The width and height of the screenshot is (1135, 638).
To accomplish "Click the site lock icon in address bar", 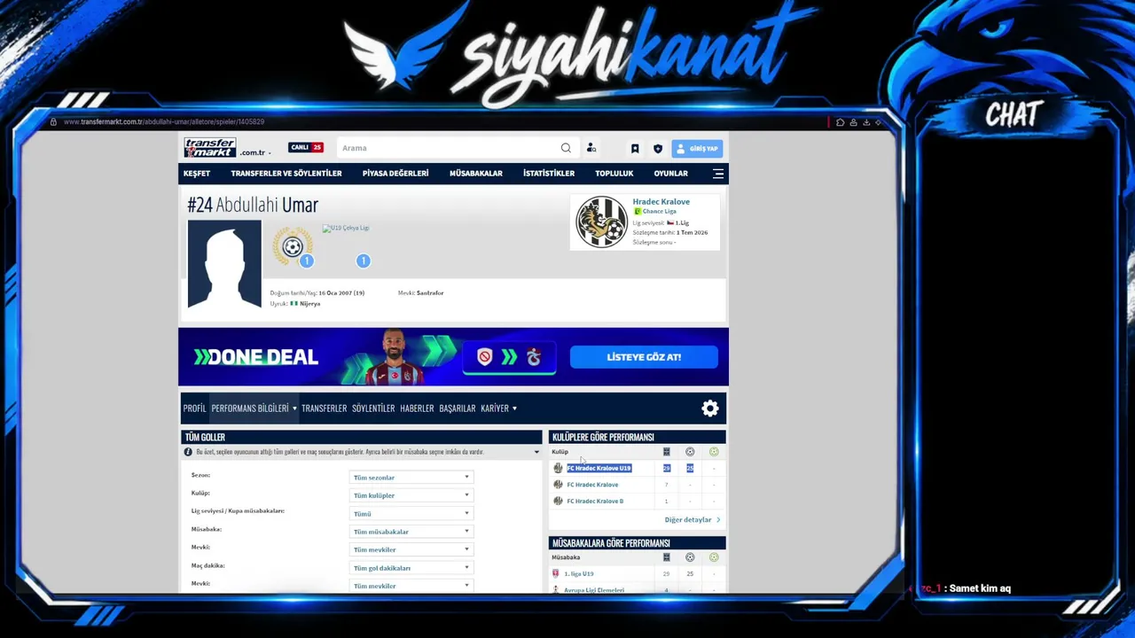I will (53, 121).
